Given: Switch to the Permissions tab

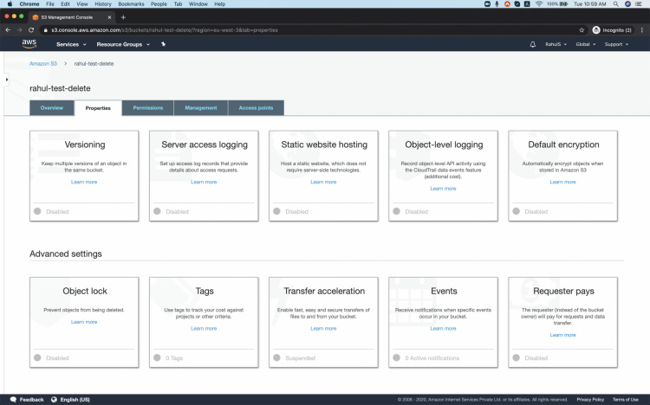Looking at the screenshot, I should (147, 108).
